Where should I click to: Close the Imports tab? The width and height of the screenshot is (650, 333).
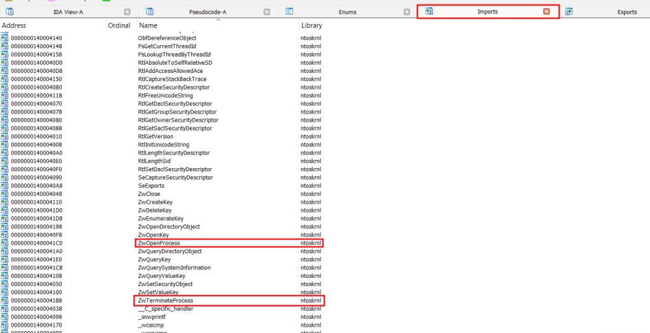tap(547, 11)
